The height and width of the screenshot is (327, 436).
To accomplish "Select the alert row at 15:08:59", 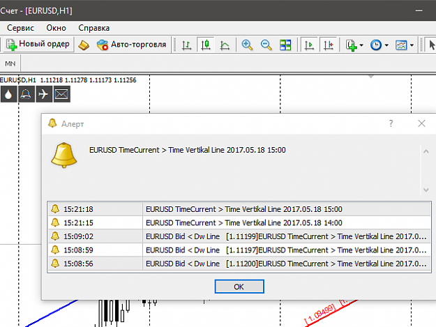I will [x=239, y=250].
